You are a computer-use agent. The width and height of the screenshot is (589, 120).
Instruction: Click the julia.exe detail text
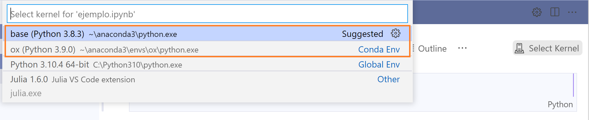tap(26, 93)
